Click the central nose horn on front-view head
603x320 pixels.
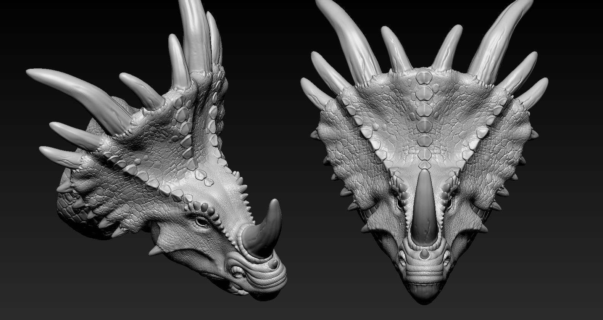[424, 207]
